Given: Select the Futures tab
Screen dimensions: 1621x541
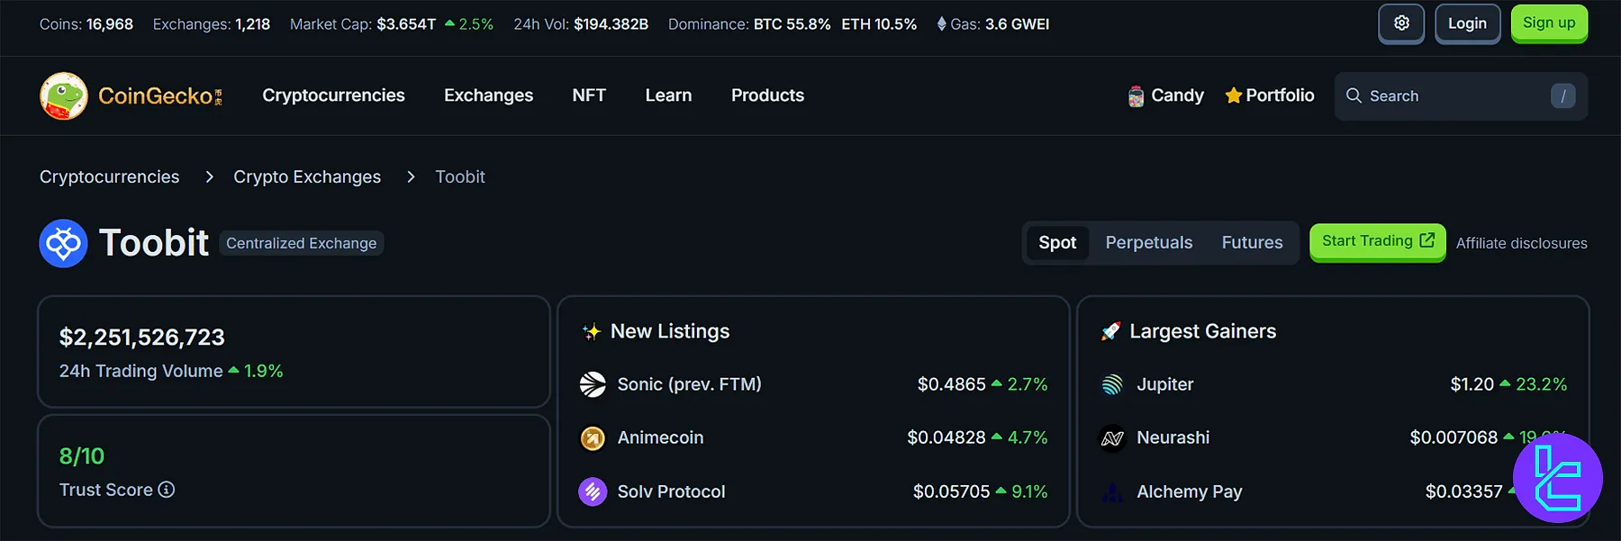Looking at the screenshot, I should [x=1252, y=243].
